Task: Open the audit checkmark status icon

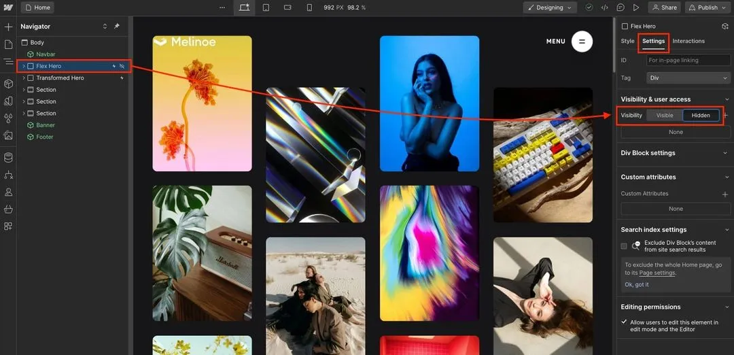Action: (x=589, y=7)
